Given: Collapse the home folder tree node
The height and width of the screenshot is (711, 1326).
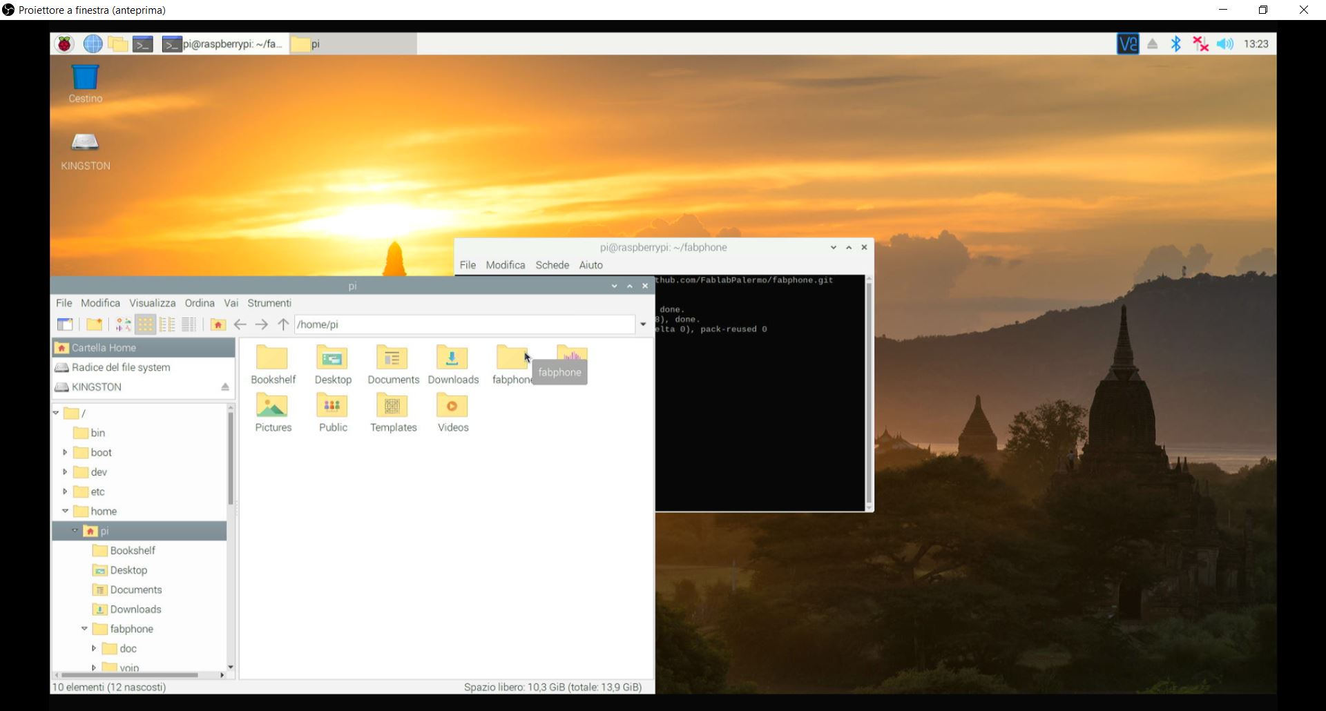Looking at the screenshot, I should [x=66, y=512].
